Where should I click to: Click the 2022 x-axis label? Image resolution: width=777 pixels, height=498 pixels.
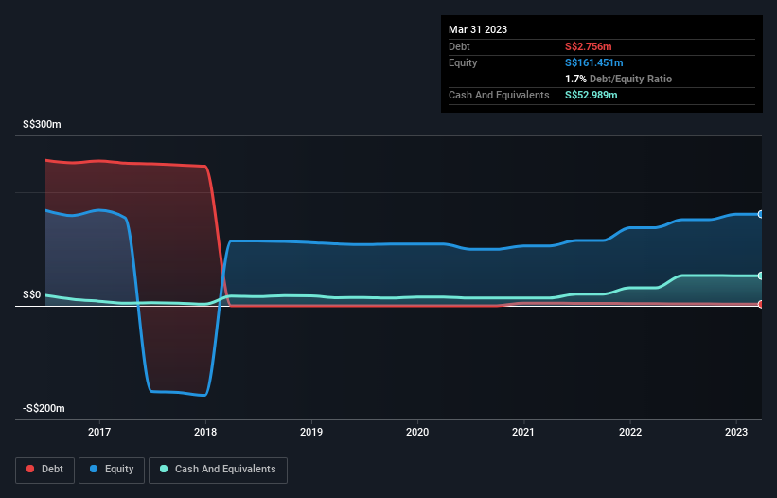(x=630, y=432)
